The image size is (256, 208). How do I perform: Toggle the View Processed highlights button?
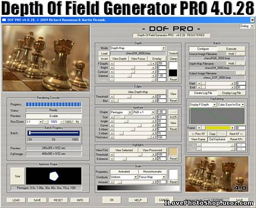[x=152, y=150]
